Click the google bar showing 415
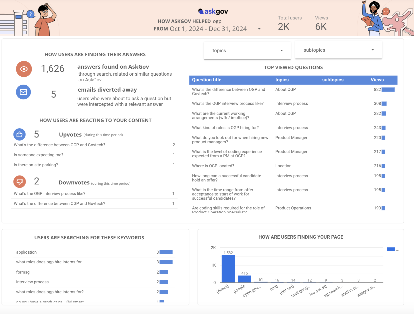This screenshot has width=414, height=314. click(244, 279)
